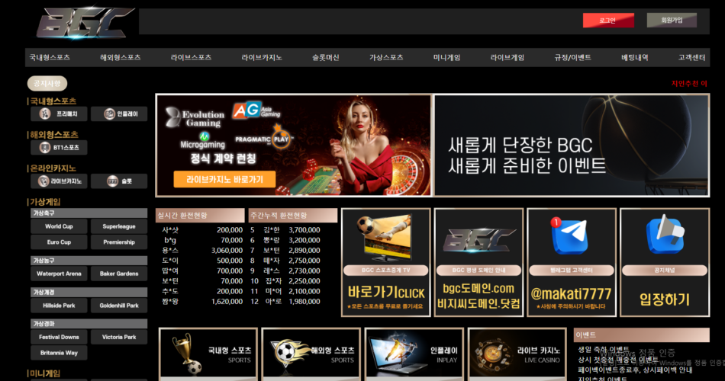Viewport: 725px width, 381px height.
Task: Click the 회원가입 button
Action: point(672,21)
